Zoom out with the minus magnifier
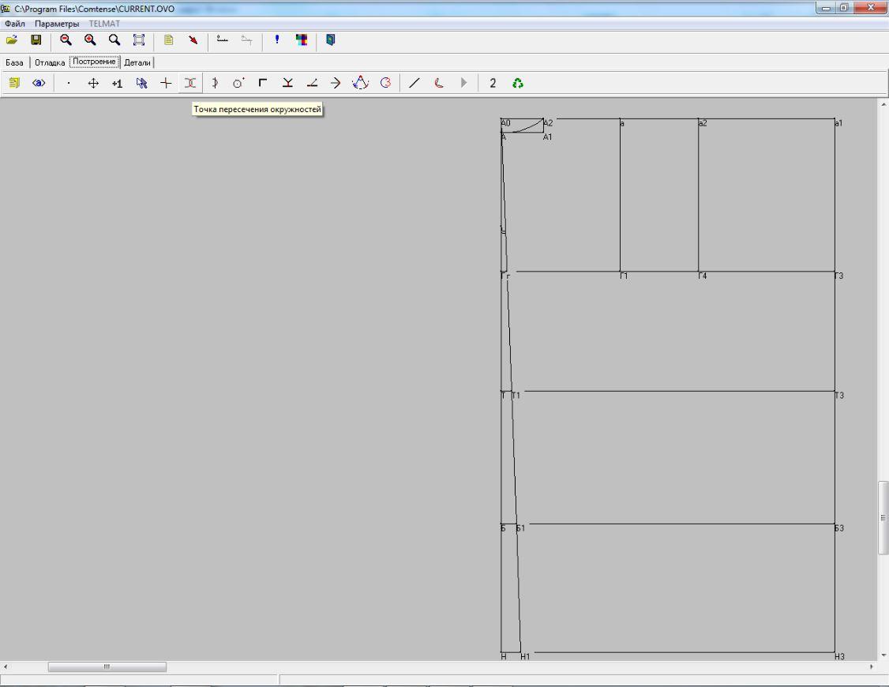 (66, 40)
